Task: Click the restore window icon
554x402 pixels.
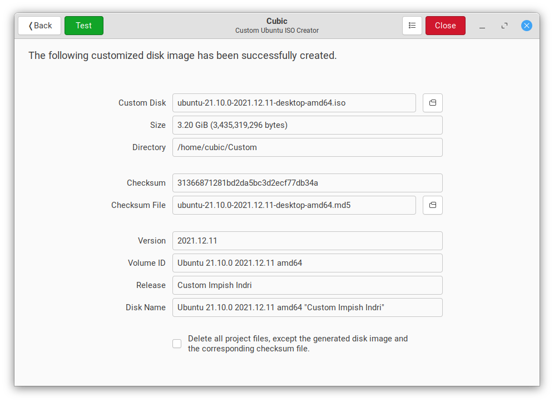Action: 504,26
